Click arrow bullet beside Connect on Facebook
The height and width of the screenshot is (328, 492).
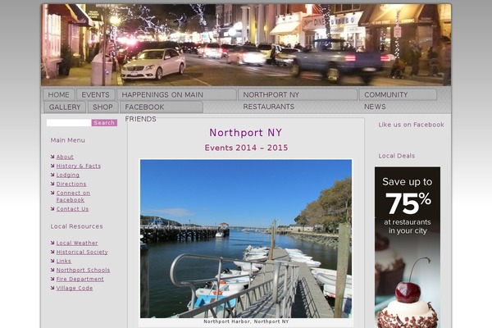[x=52, y=193]
